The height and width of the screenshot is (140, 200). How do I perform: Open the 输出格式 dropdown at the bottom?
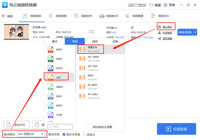(31, 134)
